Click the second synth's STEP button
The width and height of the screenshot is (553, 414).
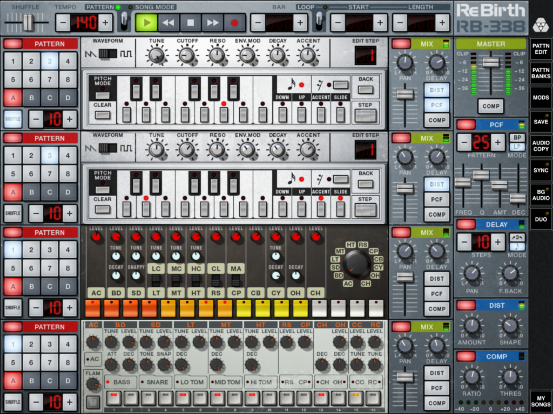tap(365, 210)
